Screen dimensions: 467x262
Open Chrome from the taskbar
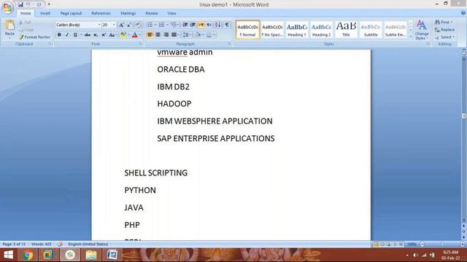(28, 255)
